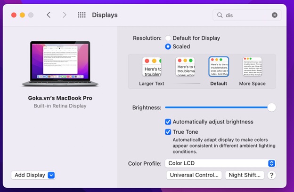Expand the Add Display dropdown arrow

[51, 175]
